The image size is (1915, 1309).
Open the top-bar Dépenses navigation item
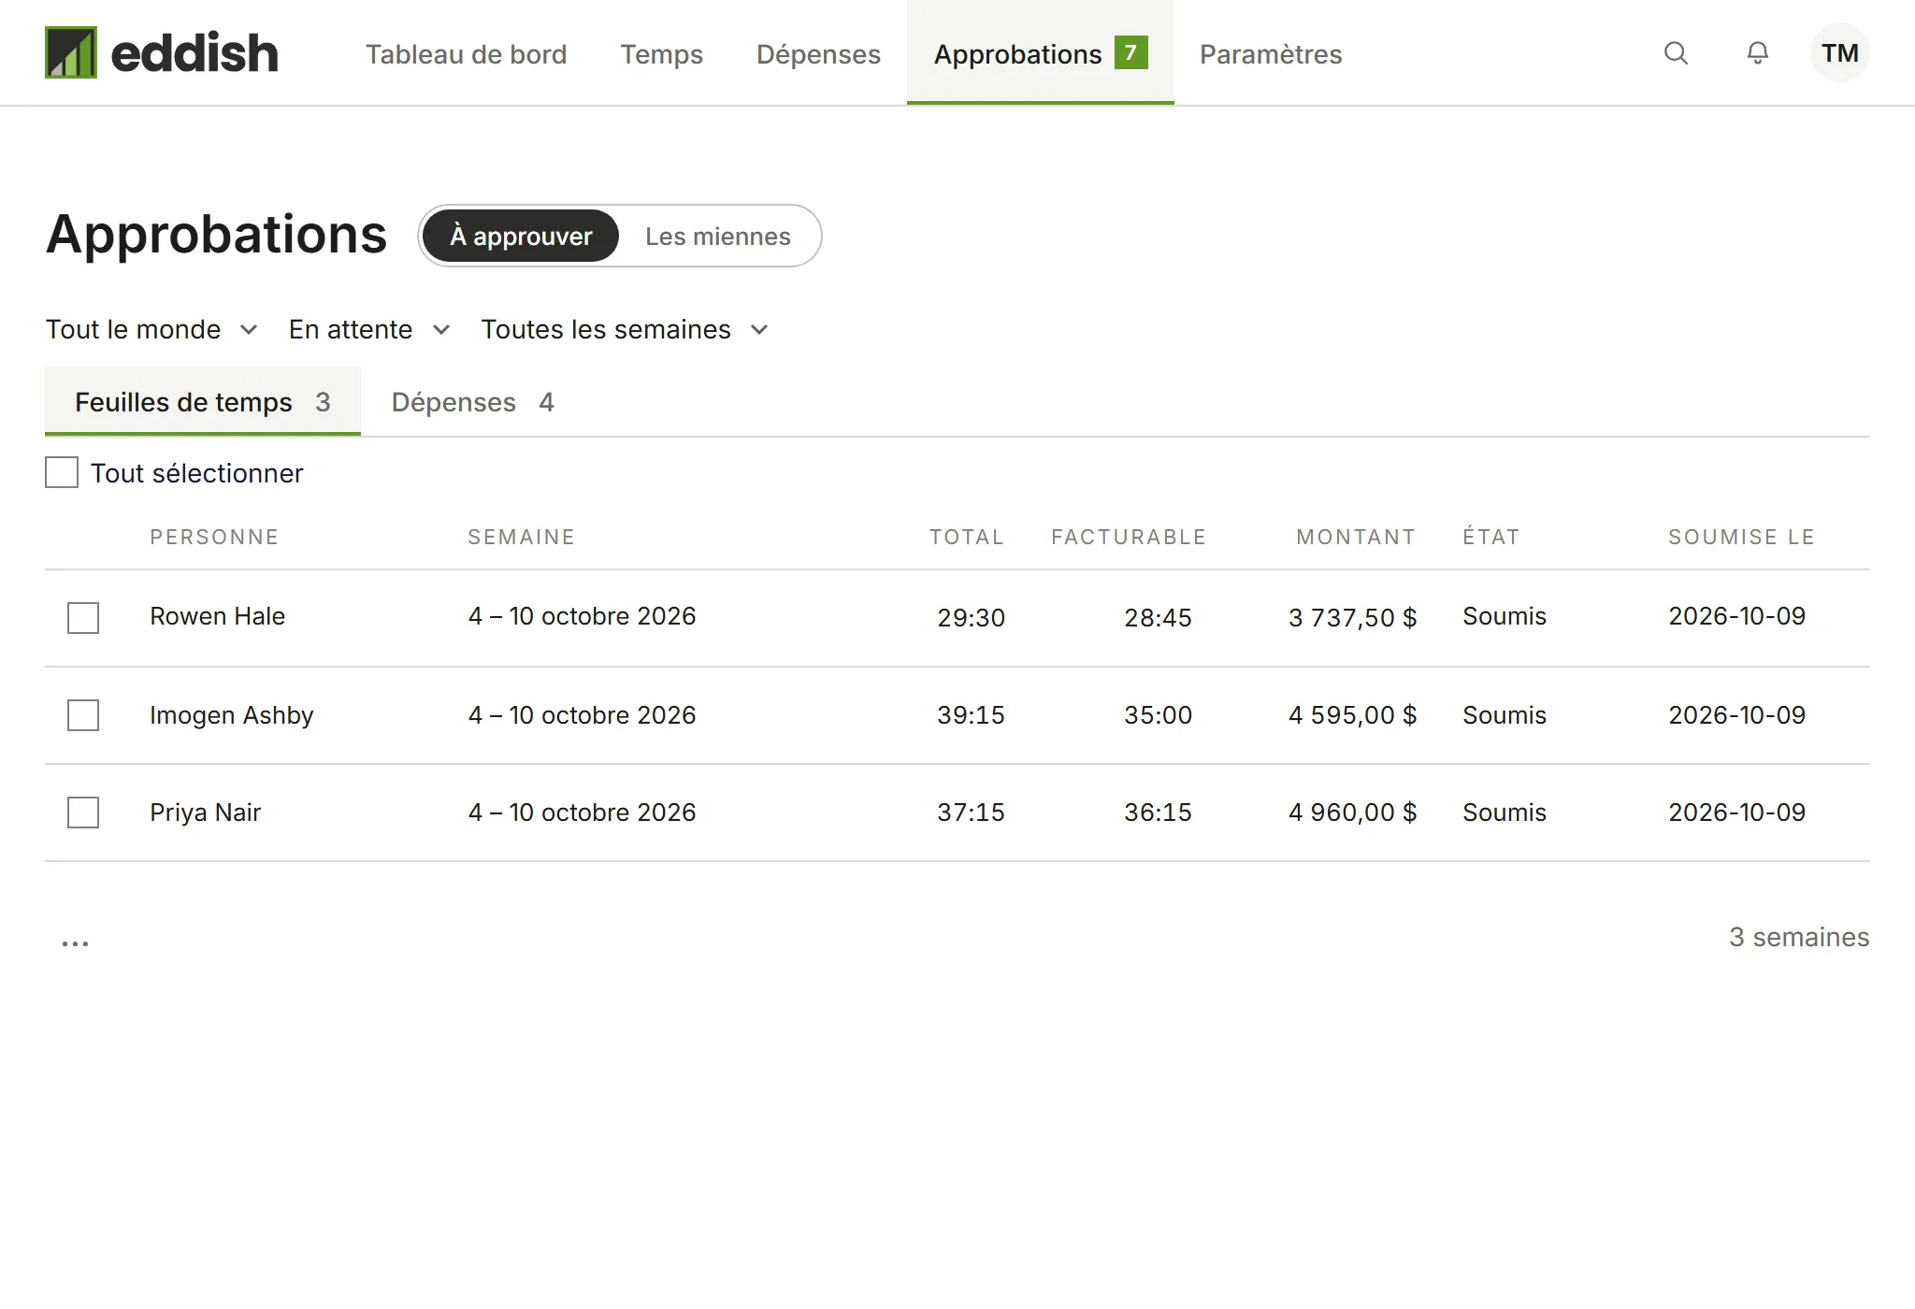point(818,54)
